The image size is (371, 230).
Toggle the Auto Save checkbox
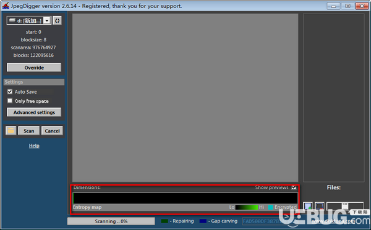pos(10,91)
